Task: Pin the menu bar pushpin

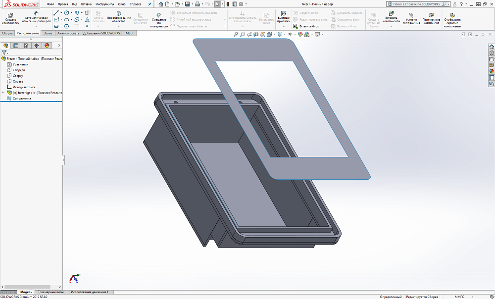Action: [x=150, y=4]
